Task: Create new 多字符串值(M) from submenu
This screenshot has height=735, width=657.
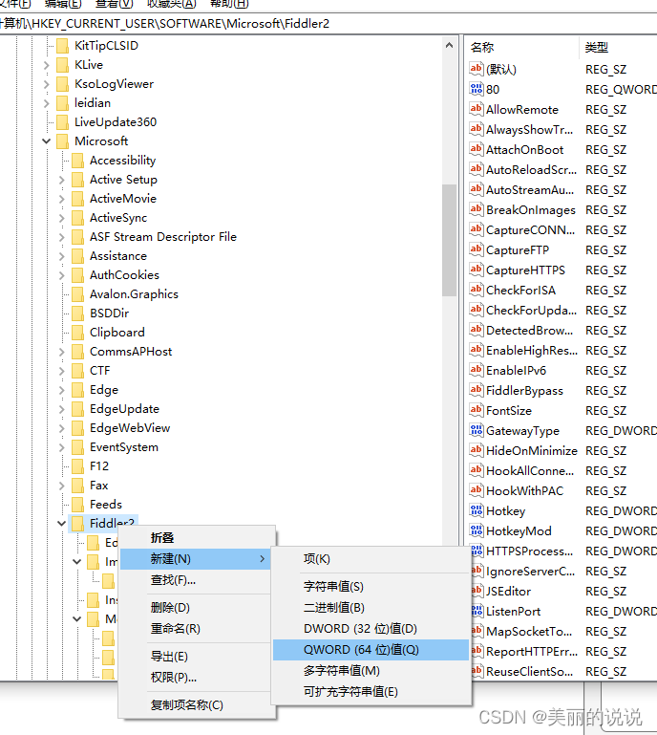Action: click(371, 671)
